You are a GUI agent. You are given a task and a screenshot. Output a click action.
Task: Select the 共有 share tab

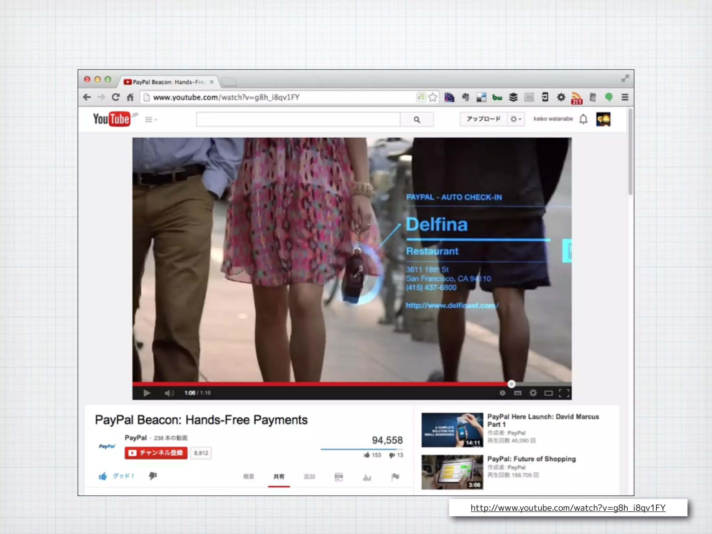[279, 477]
